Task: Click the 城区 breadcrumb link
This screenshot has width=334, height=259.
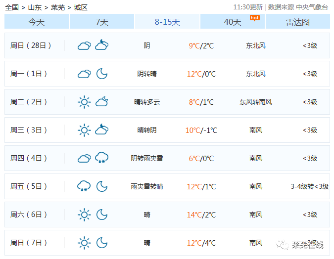Action: tap(81, 7)
